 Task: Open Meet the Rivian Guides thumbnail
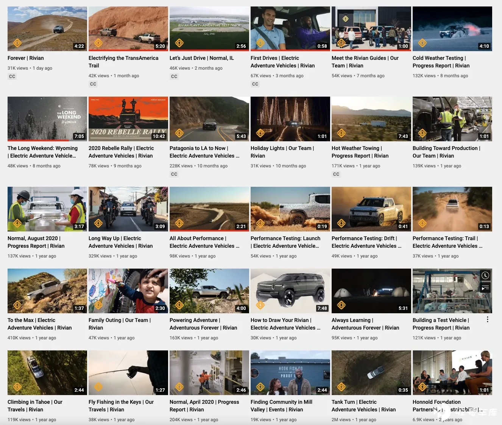tap(371, 28)
